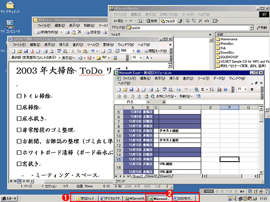Screen dimensions: 270x202
Task: Open Favorites (お気に入り) dropdown in Excel web toolbar
Action: pyautogui.click(x=166, y=97)
